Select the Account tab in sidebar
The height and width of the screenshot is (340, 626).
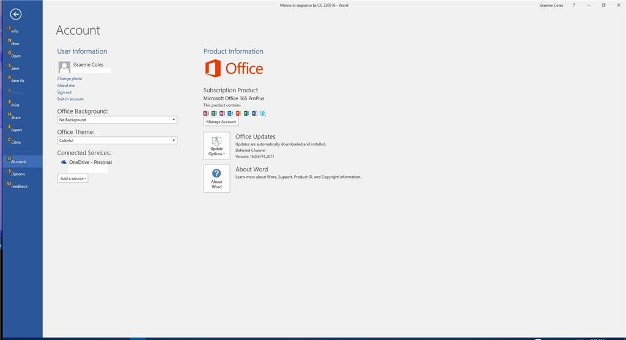(23, 161)
